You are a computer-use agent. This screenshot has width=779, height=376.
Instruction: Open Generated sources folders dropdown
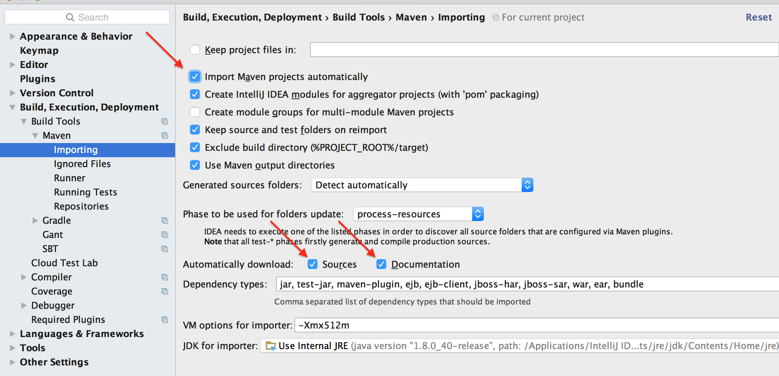point(422,185)
